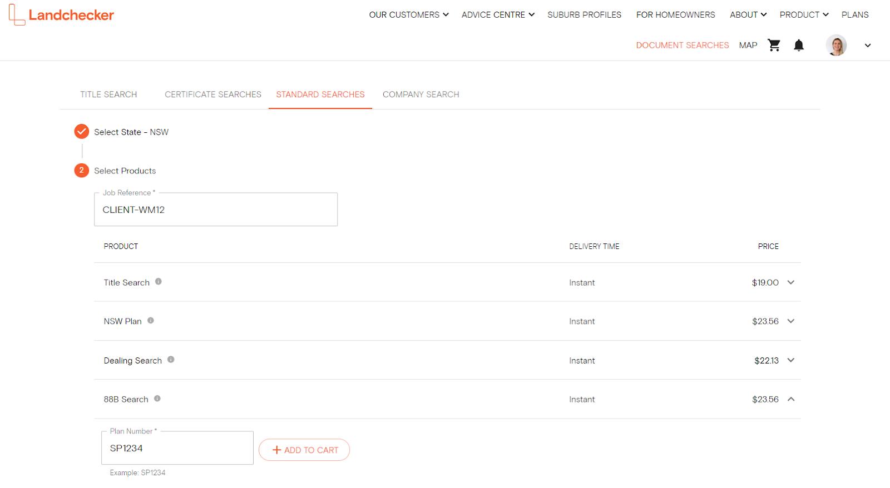Click the Price column header
The height and width of the screenshot is (488, 890).
(x=768, y=246)
